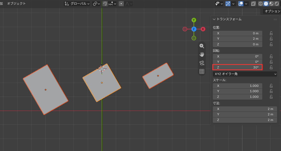Open the オプション dropdown

pyautogui.click(x=272, y=11)
